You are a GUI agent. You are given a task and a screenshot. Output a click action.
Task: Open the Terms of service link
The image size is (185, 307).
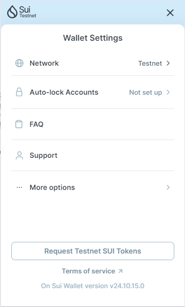(x=88, y=271)
